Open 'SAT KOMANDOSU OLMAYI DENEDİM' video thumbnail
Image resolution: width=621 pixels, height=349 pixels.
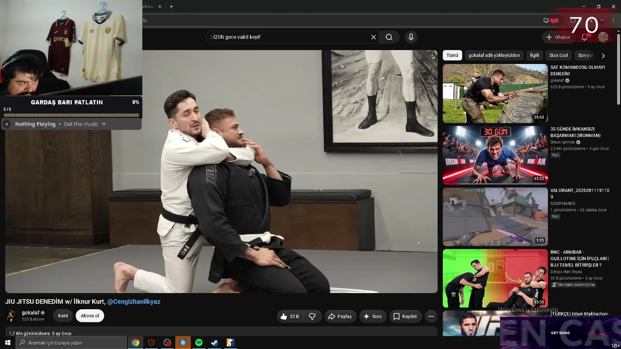point(495,94)
